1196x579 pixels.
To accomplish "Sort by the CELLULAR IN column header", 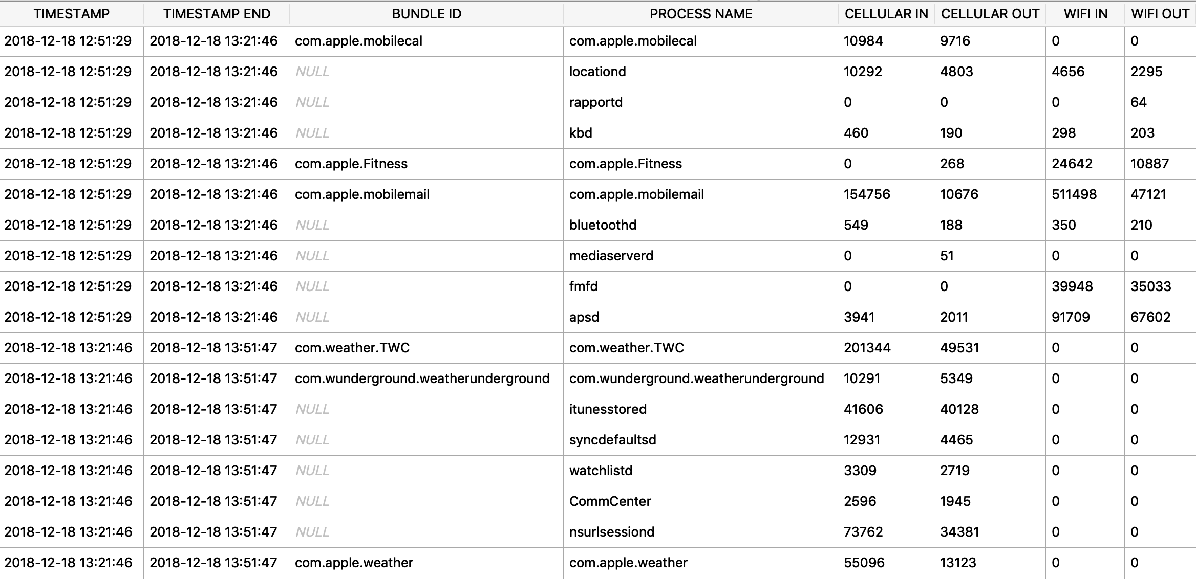I will [886, 14].
